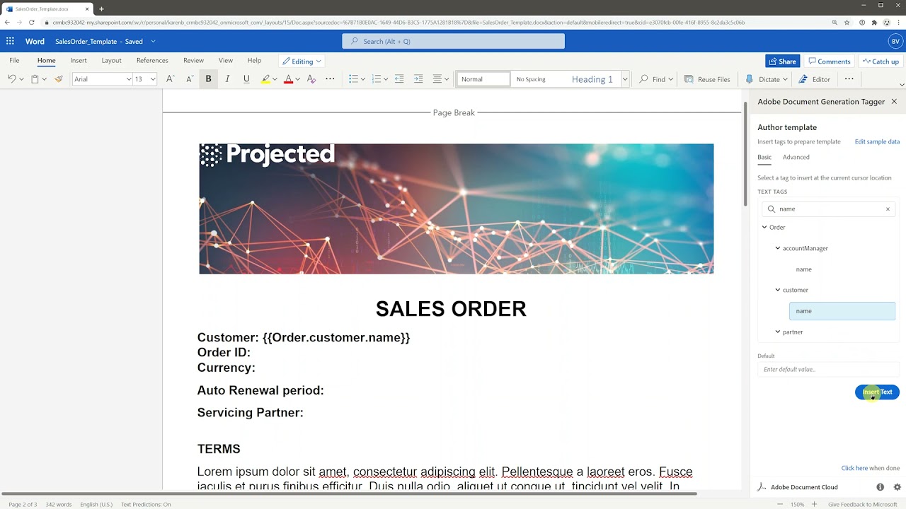The image size is (906, 509).
Task: Grow the font size
Action: click(x=170, y=79)
